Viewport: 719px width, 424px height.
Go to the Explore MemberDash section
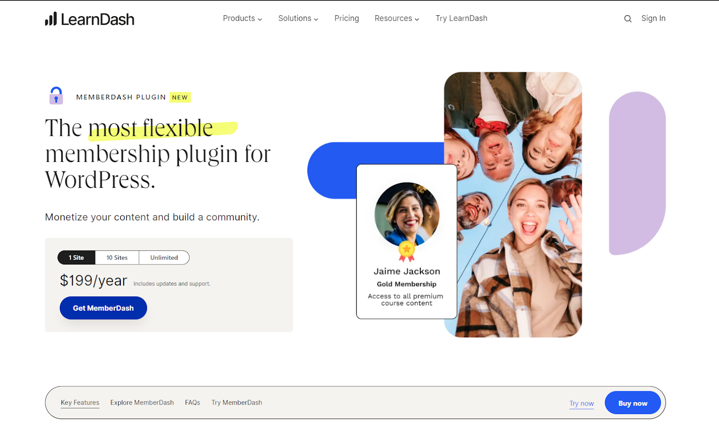pos(142,402)
